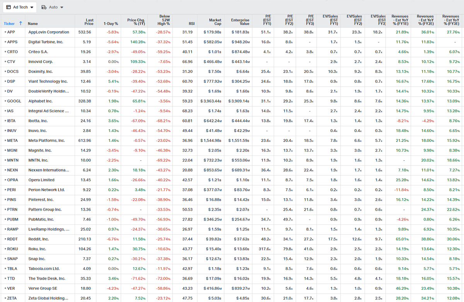This screenshot has height=302, width=464.
Task: Open the META ticker link
Action: [x=12, y=140]
